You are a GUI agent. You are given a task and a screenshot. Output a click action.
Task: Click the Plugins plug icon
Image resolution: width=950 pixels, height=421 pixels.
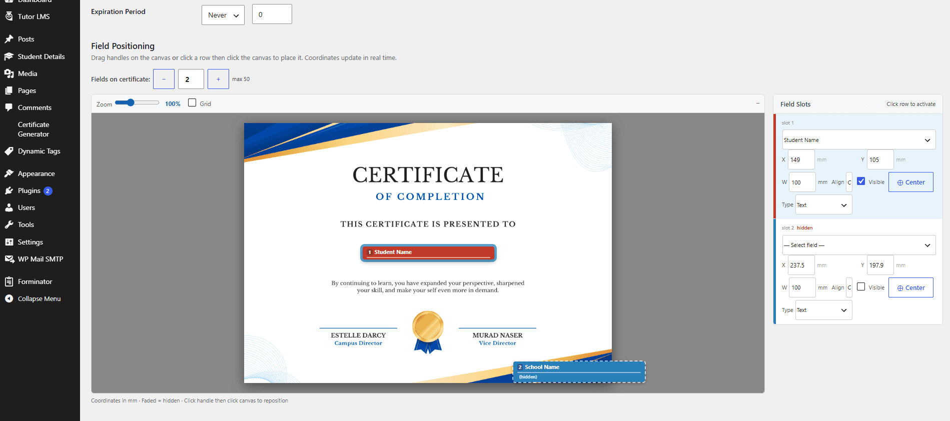9,190
